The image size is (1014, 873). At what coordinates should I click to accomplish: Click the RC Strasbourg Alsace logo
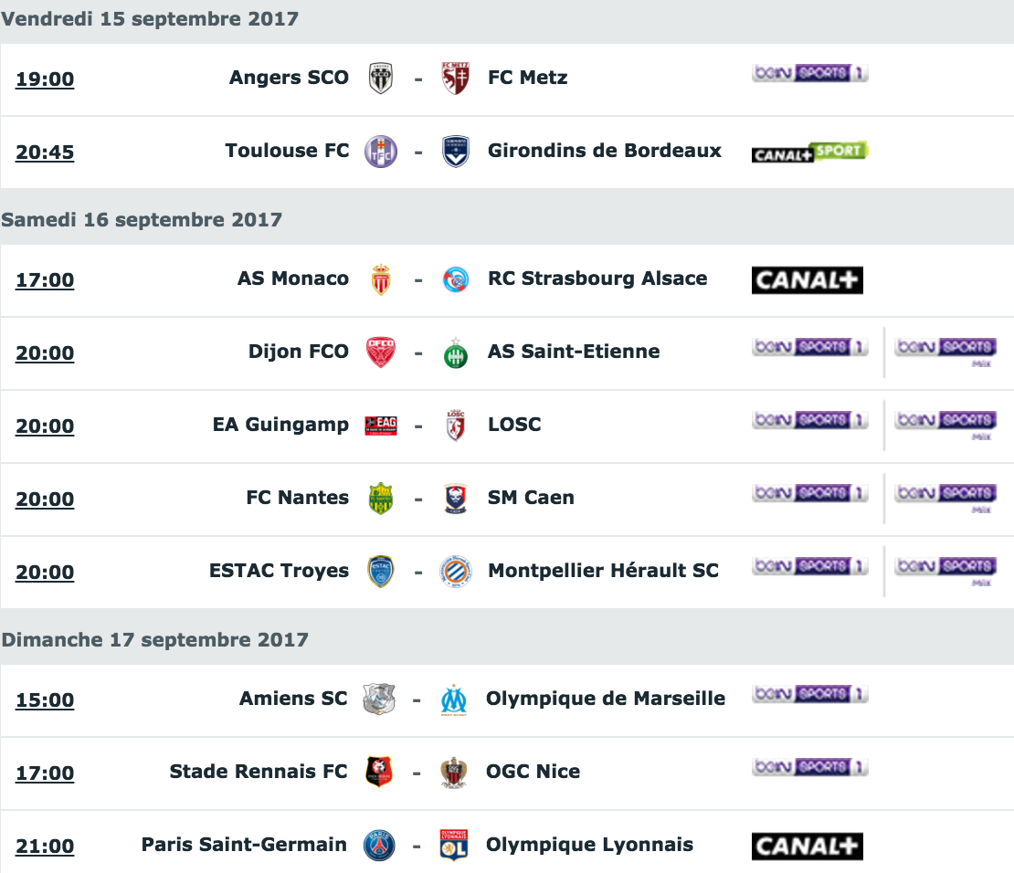[x=455, y=279]
